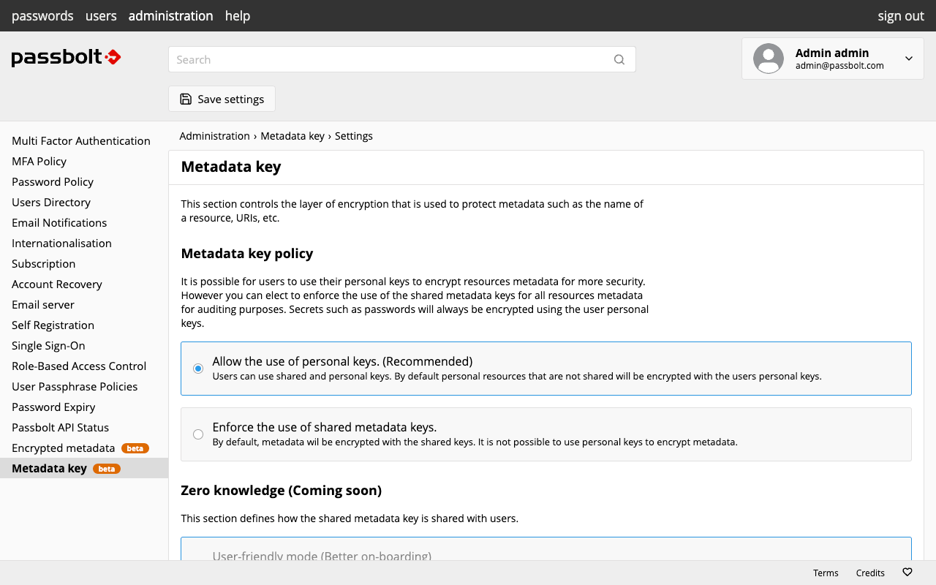This screenshot has height=585, width=936.
Task: Click into the Search field
Action: click(388, 60)
